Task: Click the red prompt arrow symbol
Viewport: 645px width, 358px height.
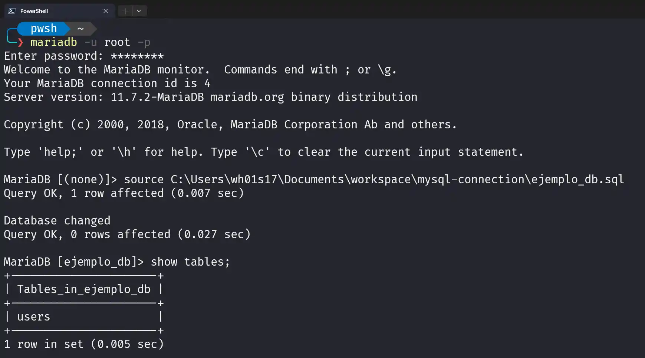Action: point(21,43)
